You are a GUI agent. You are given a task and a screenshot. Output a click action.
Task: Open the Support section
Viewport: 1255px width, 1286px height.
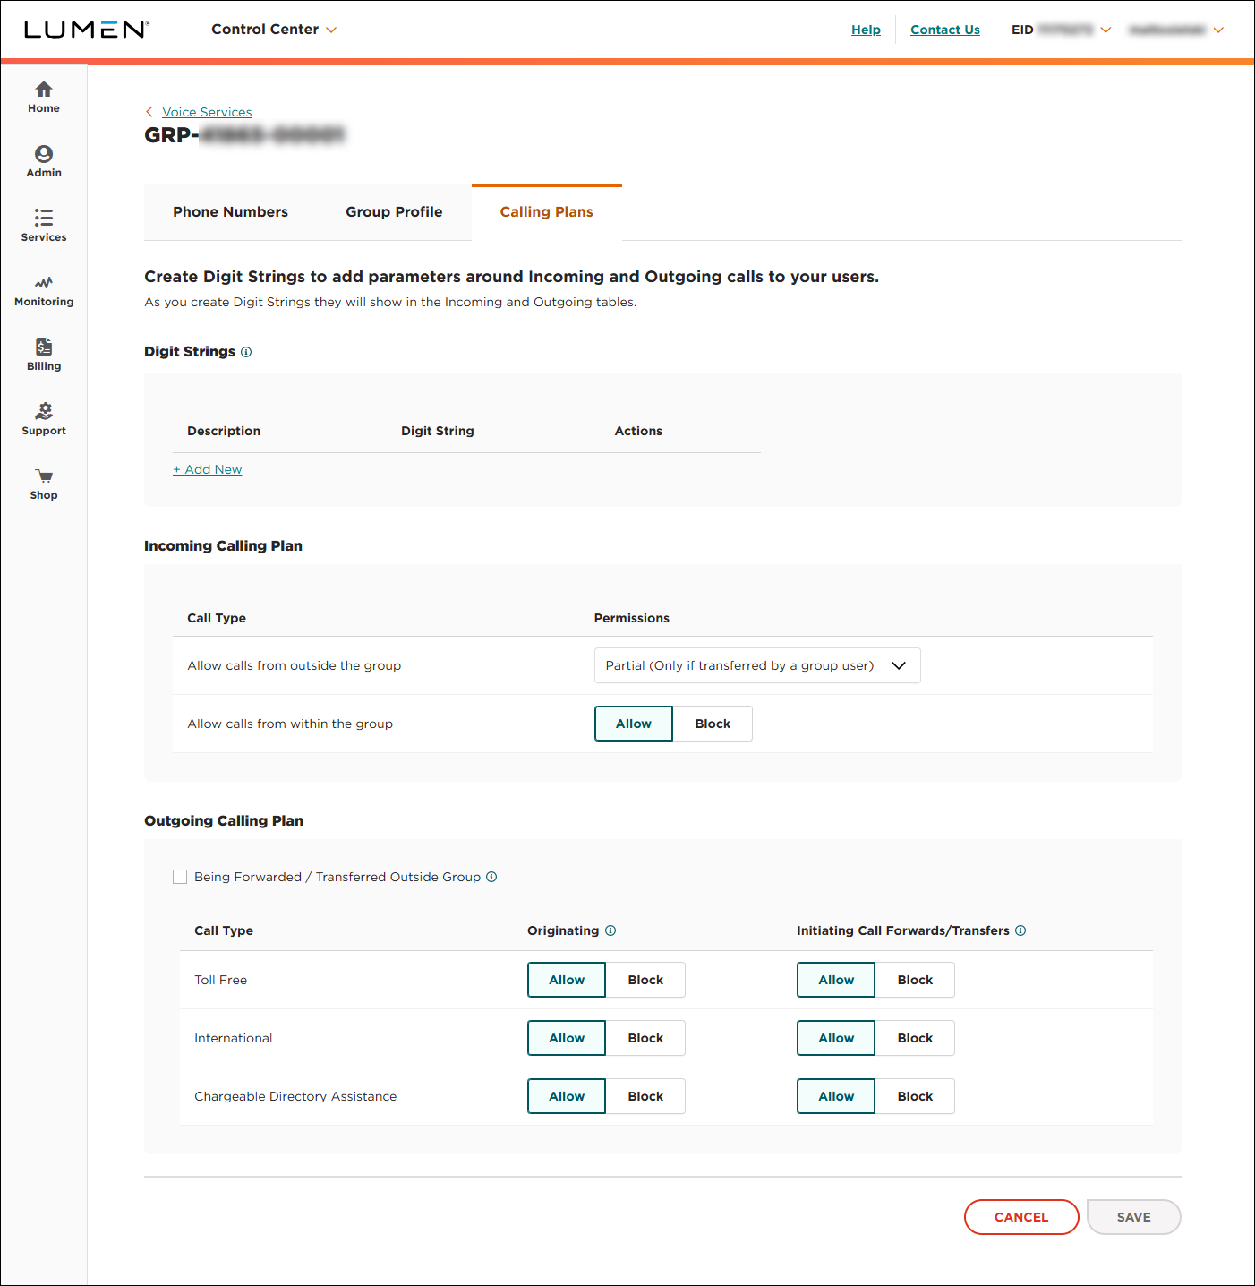(43, 418)
